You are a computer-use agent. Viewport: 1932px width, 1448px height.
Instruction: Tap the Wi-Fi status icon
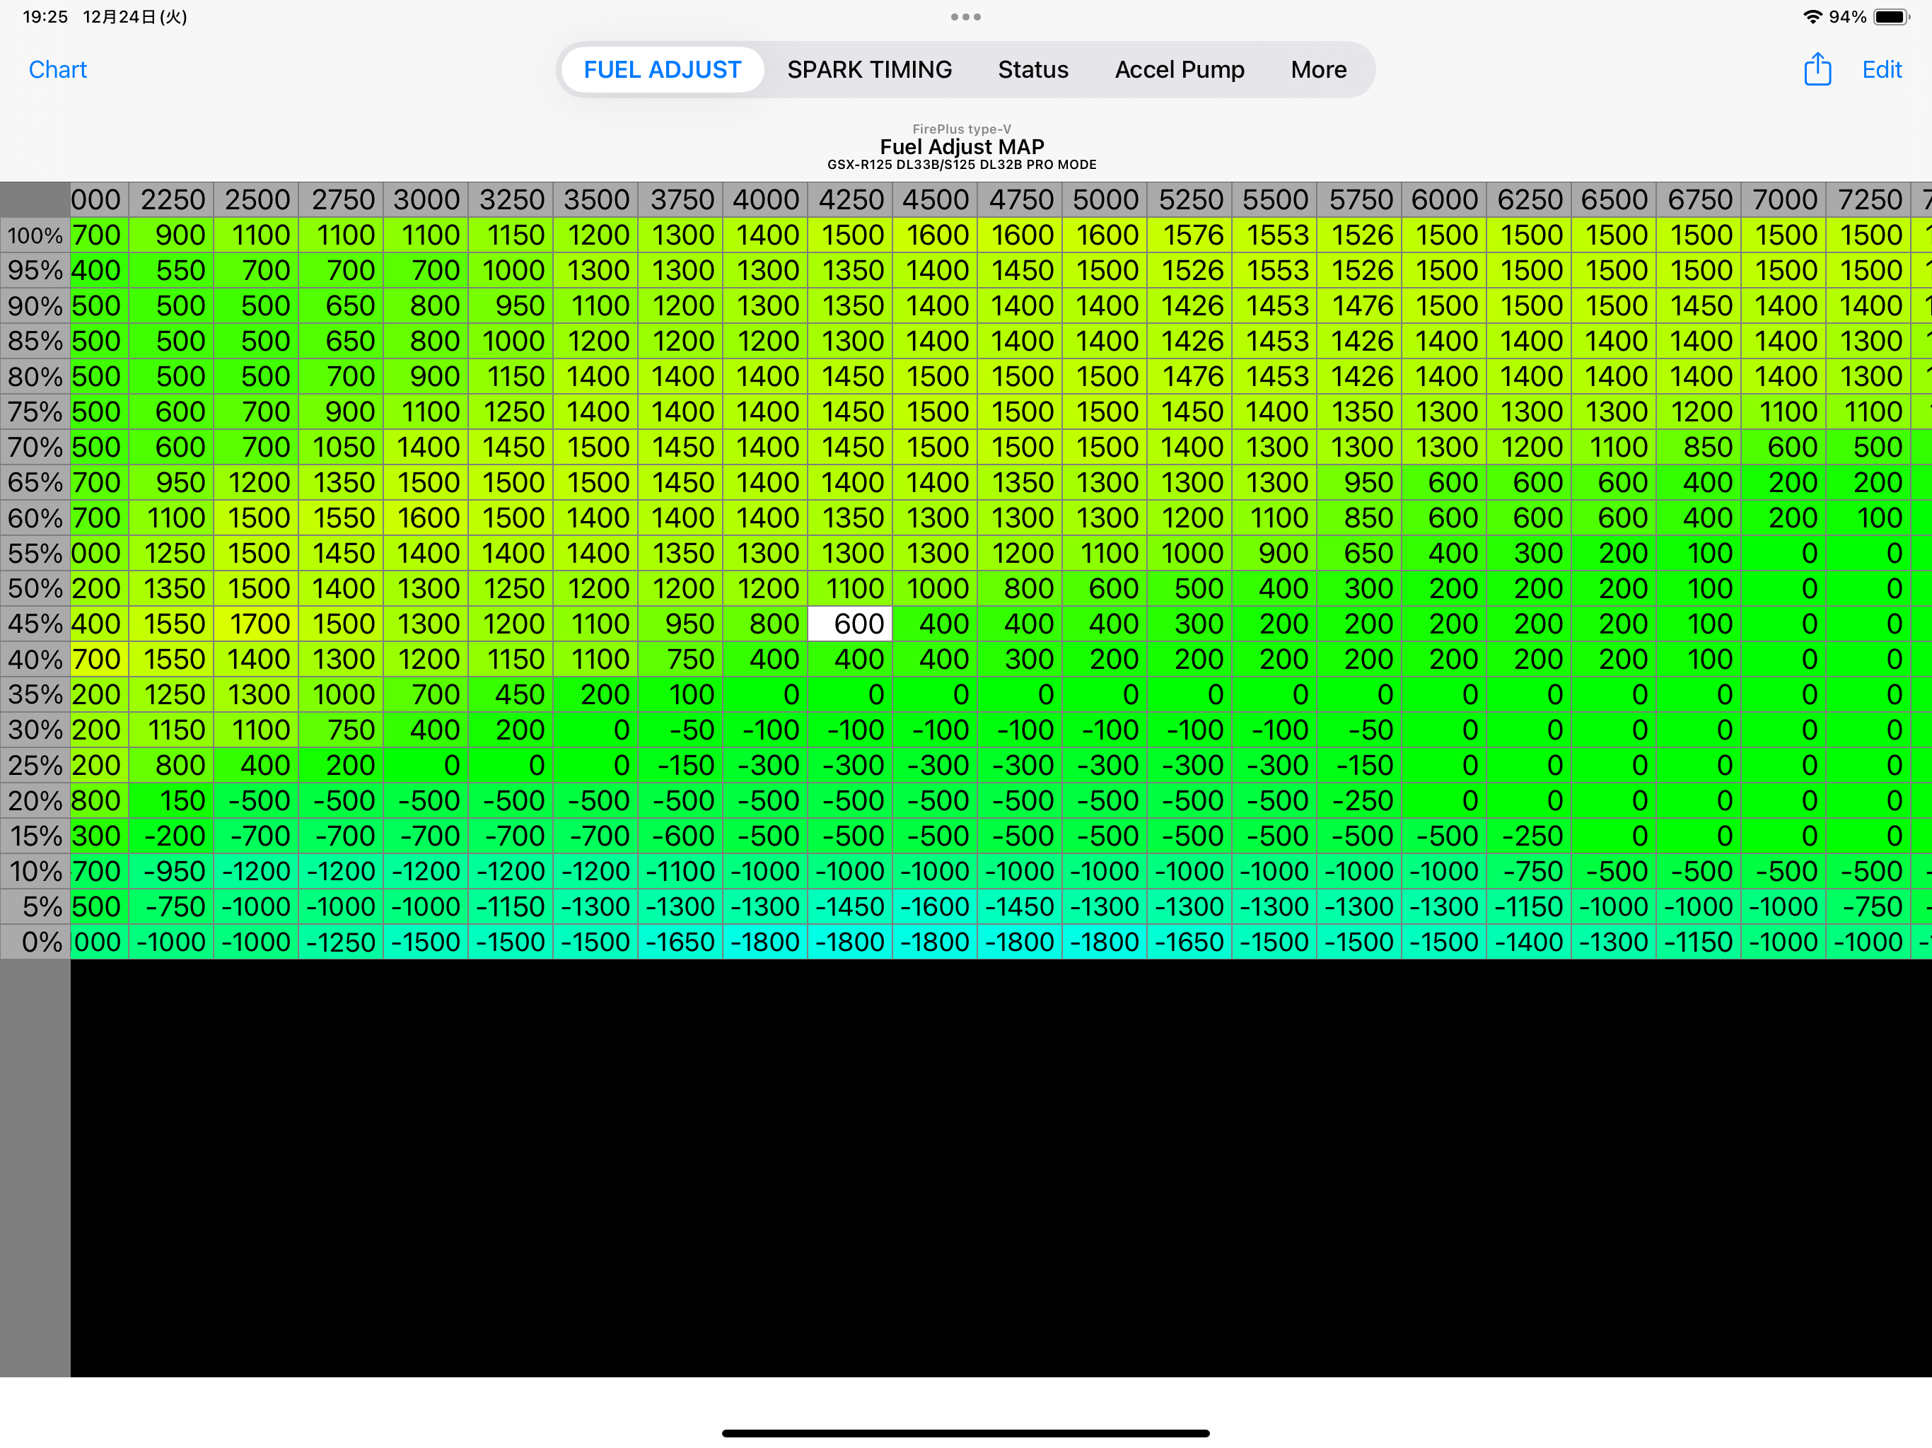(x=1812, y=16)
